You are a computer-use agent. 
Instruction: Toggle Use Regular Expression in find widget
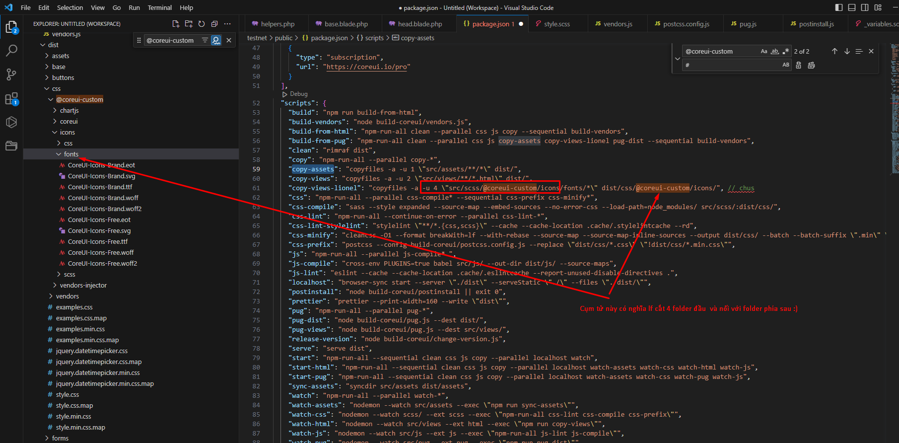786,51
